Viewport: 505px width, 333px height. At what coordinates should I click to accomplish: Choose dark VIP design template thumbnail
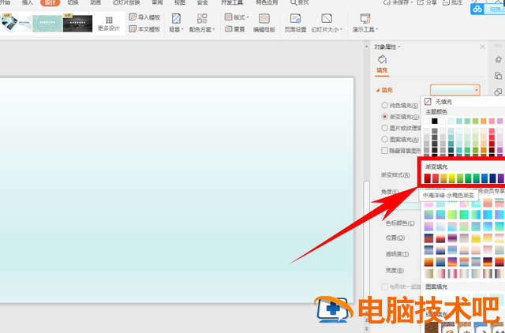77,23
